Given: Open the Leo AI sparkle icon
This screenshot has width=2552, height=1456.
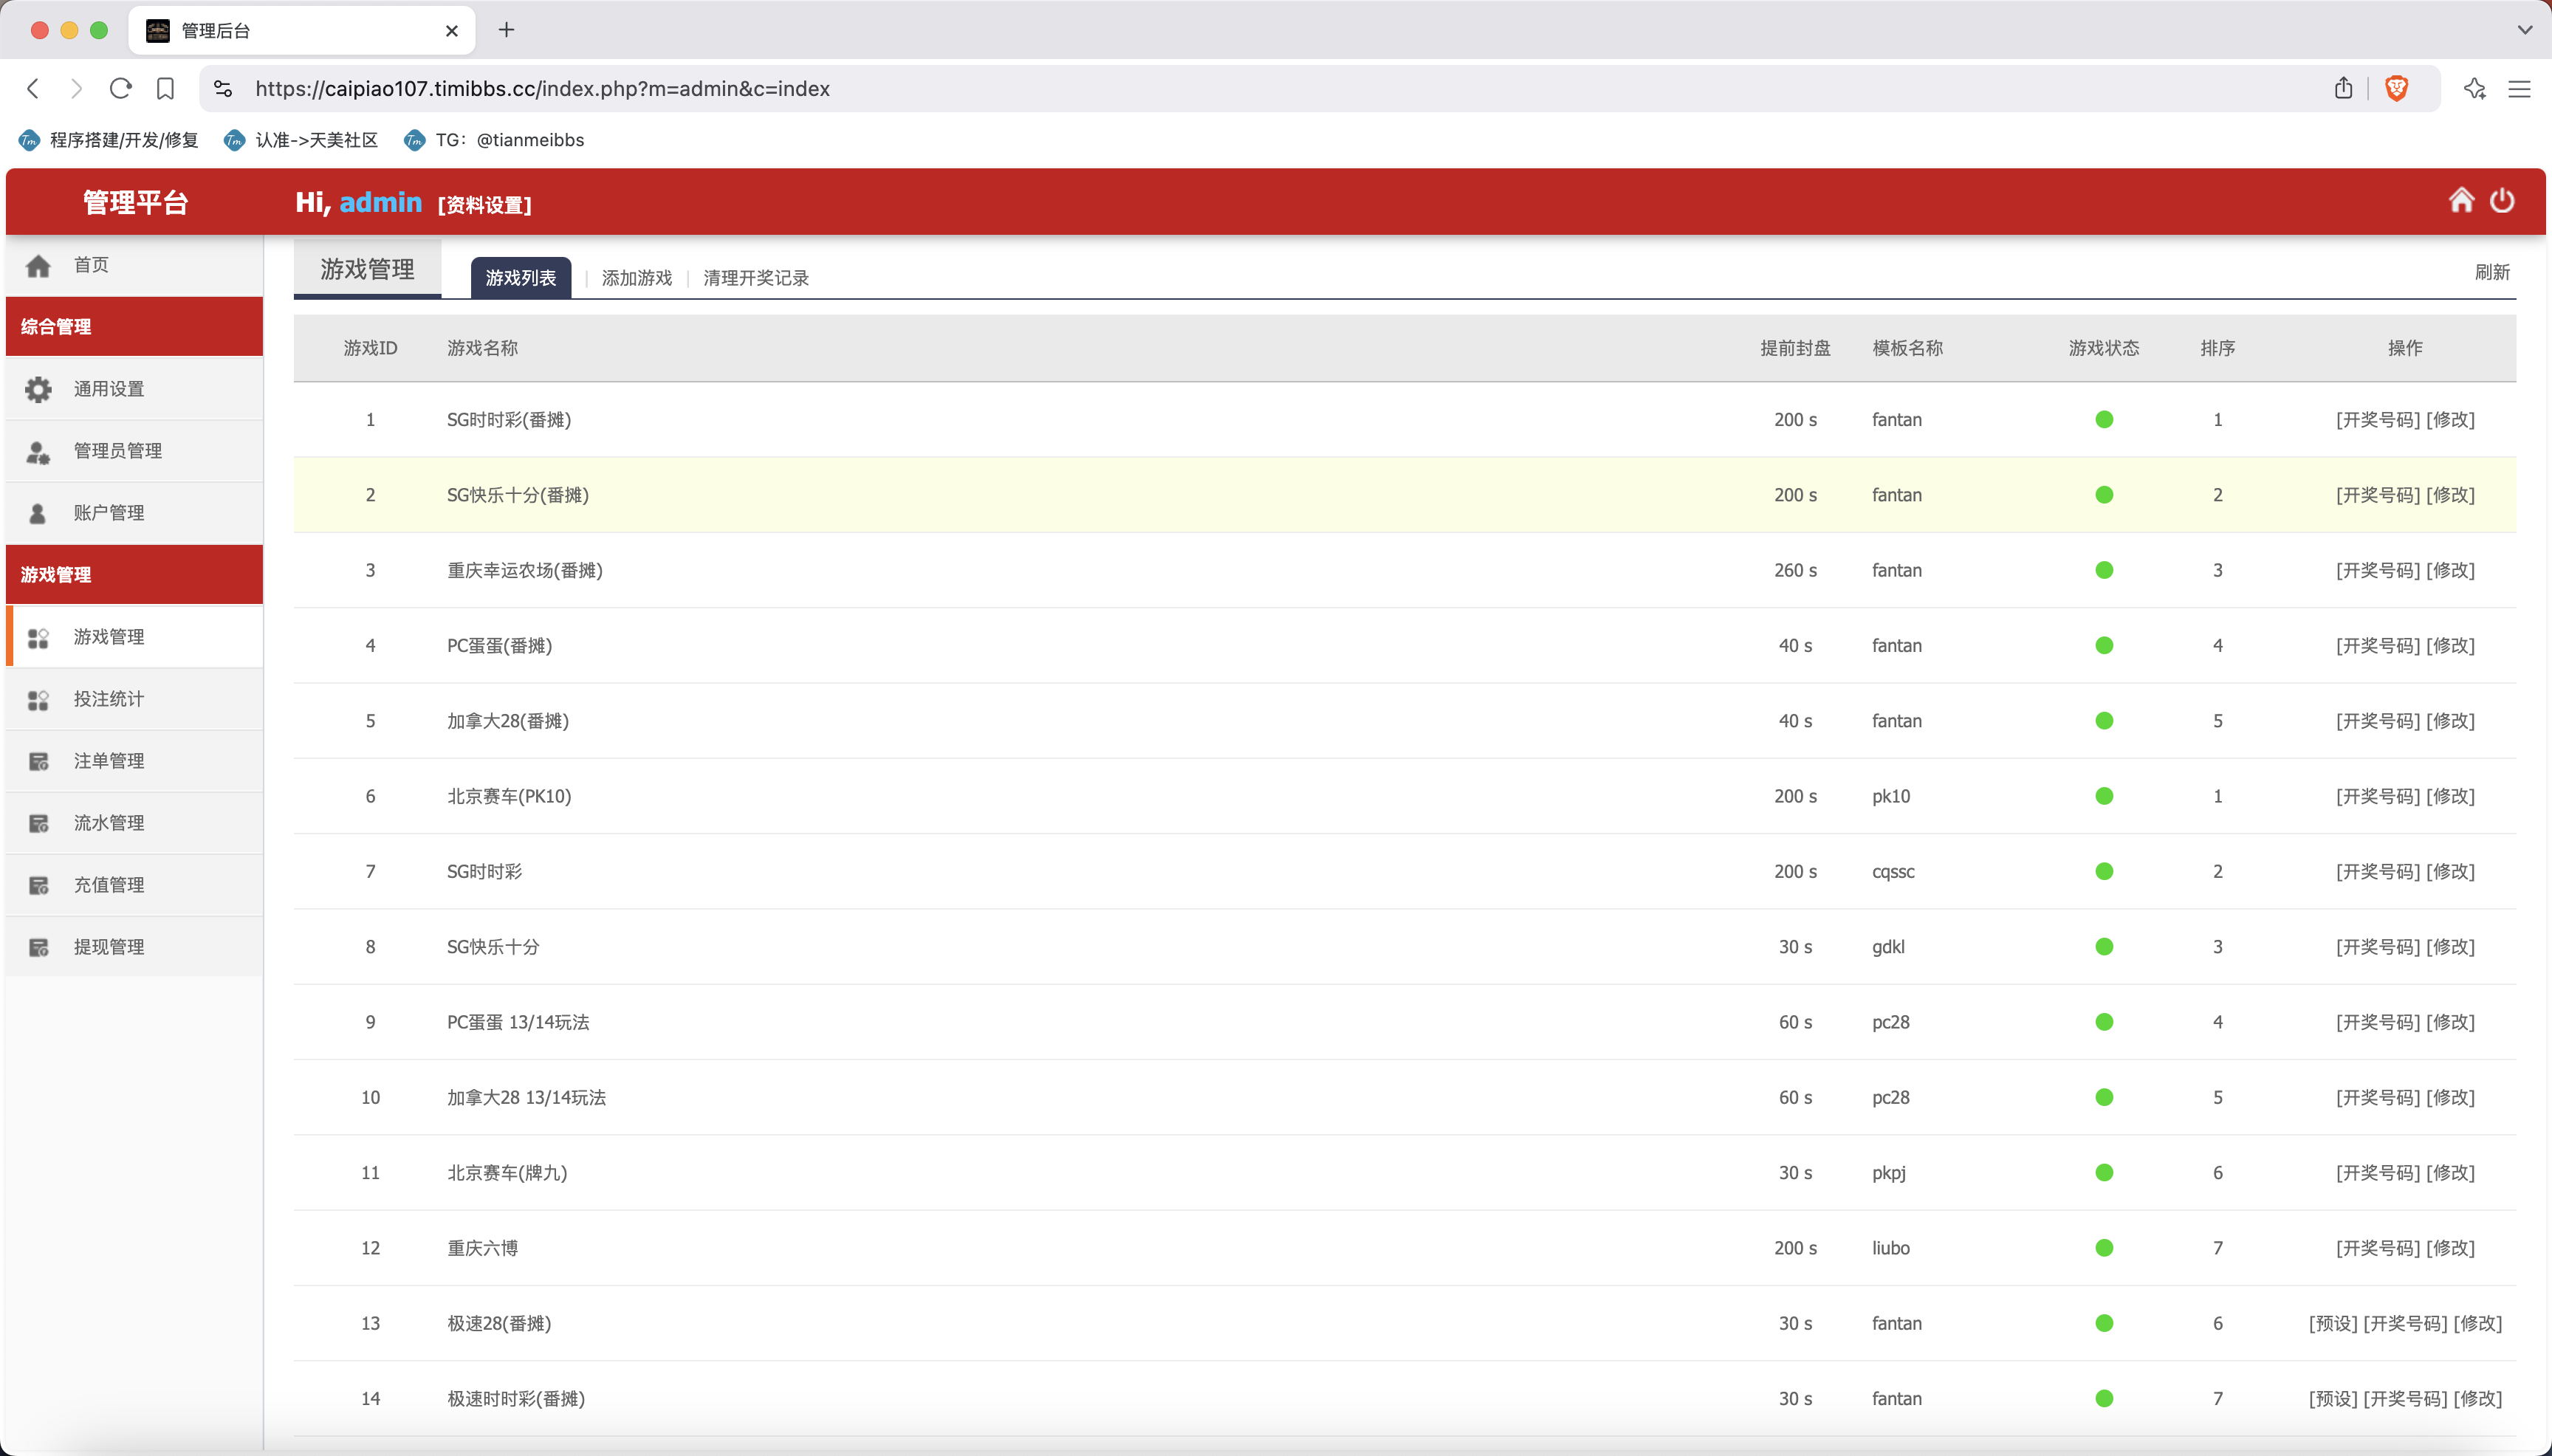Looking at the screenshot, I should pos(2475,89).
